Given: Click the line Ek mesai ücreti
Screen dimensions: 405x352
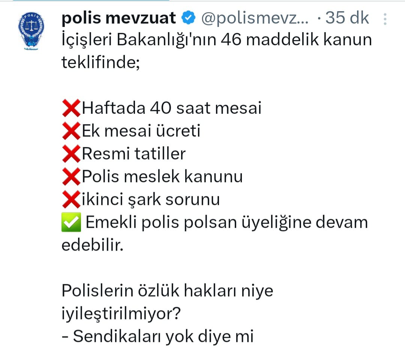Looking at the screenshot, I should (141, 131).
